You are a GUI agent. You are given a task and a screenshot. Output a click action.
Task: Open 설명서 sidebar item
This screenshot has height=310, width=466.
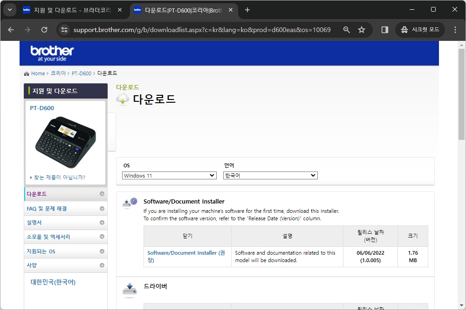(66, 223)
